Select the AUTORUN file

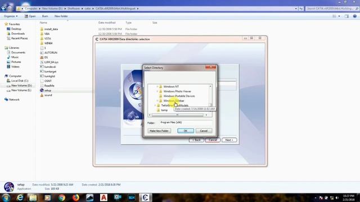51,53
